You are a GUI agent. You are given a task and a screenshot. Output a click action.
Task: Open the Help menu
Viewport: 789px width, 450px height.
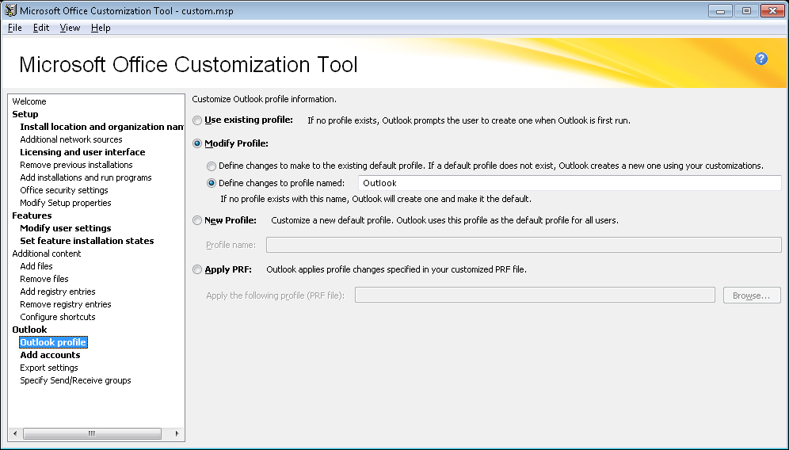tap(101, 28)
